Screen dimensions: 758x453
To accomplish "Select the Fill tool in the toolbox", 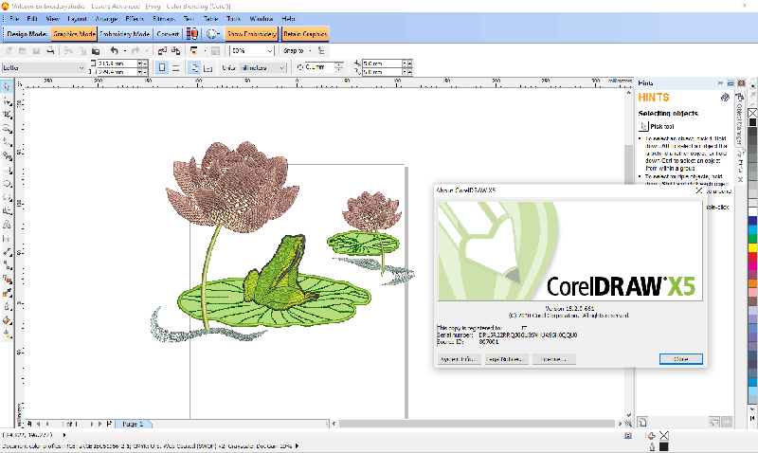I will [7, 320].
